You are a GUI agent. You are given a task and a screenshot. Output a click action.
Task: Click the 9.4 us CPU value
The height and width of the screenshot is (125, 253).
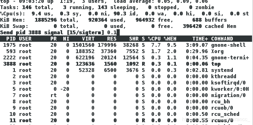pyautogui.click(x=36, y=14)
